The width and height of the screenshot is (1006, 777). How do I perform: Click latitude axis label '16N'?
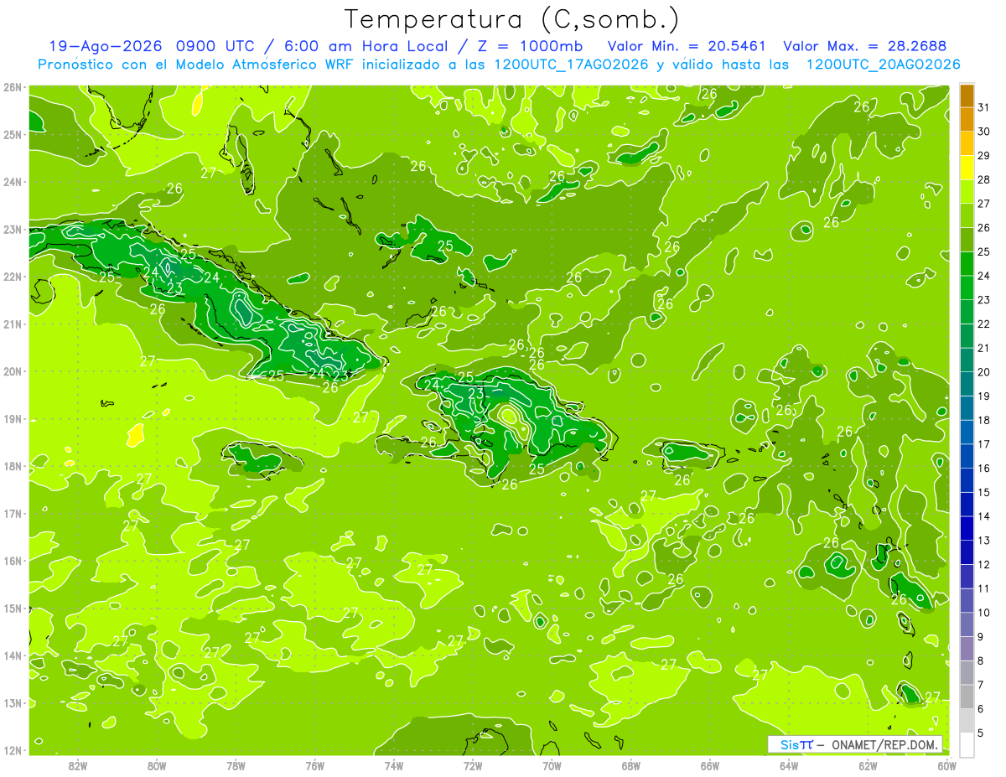13,561
